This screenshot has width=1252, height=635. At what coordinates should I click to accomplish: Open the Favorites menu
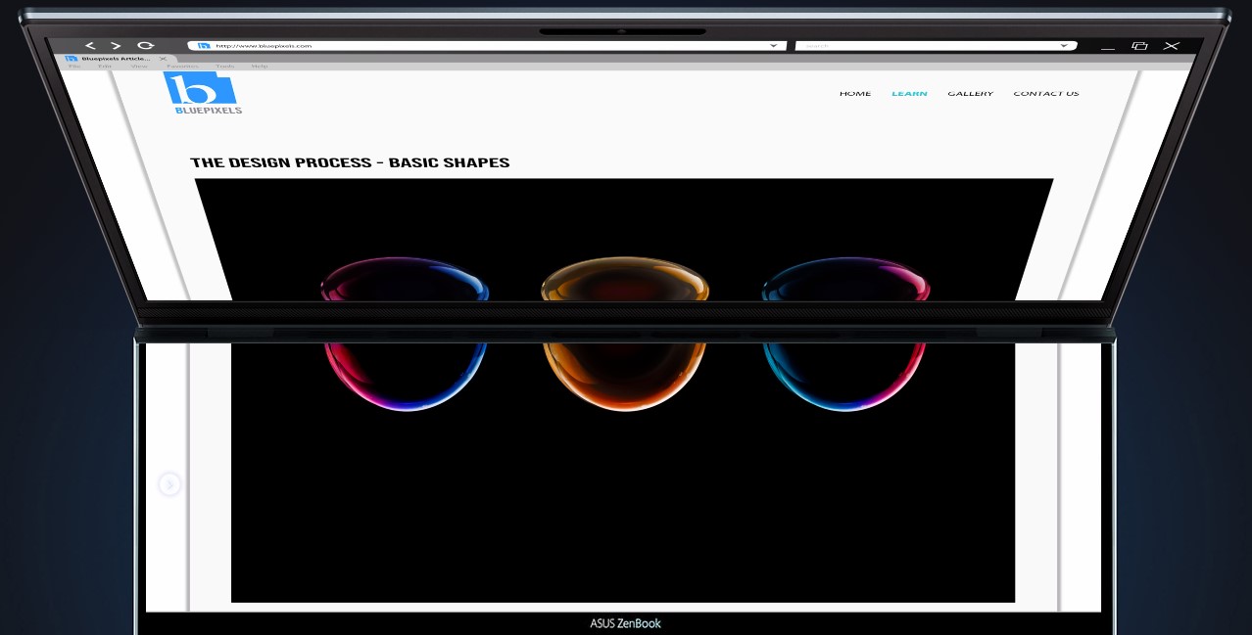pyautogui.click(x=182, y=67)
